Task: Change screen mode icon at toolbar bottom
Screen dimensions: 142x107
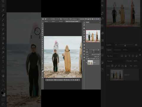Action: 43,75
